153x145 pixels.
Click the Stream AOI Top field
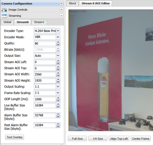click(45, 68)
